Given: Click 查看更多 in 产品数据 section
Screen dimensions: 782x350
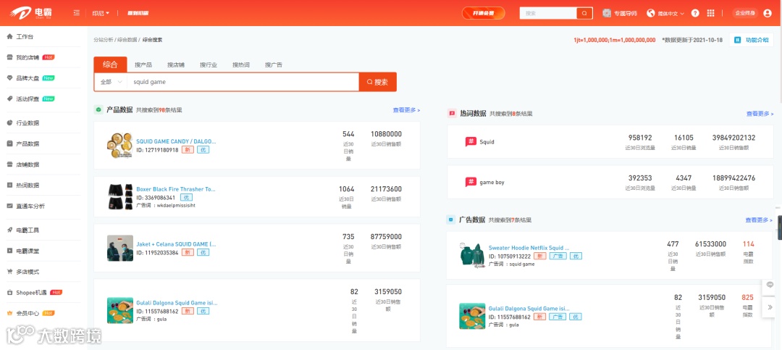Looking at the screenshot, I should click(x=406, y=110).
